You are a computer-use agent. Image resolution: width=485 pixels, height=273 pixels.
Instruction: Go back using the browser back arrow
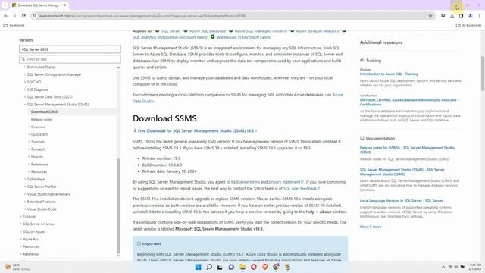[x=5, y=16]
